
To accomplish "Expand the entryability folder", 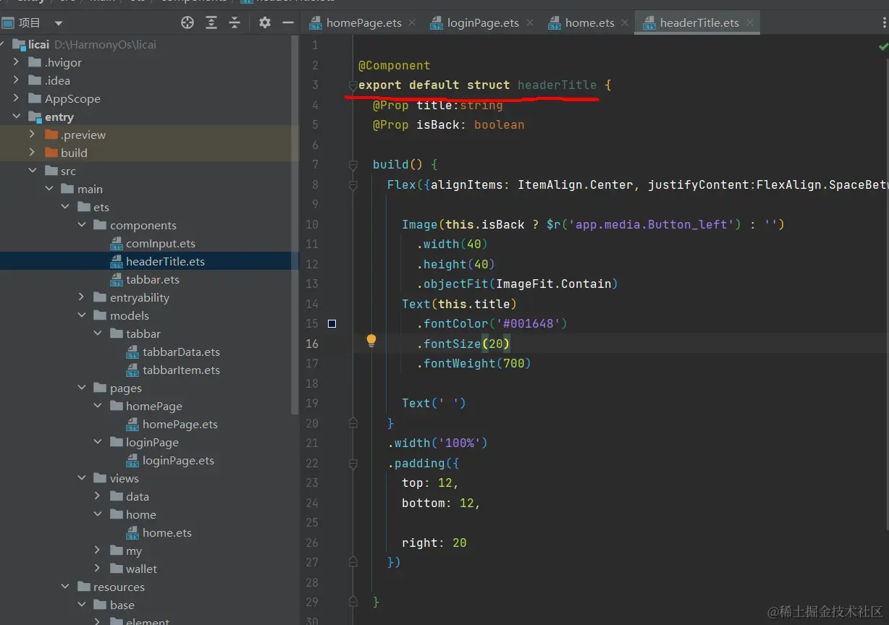I will point(82,297).
